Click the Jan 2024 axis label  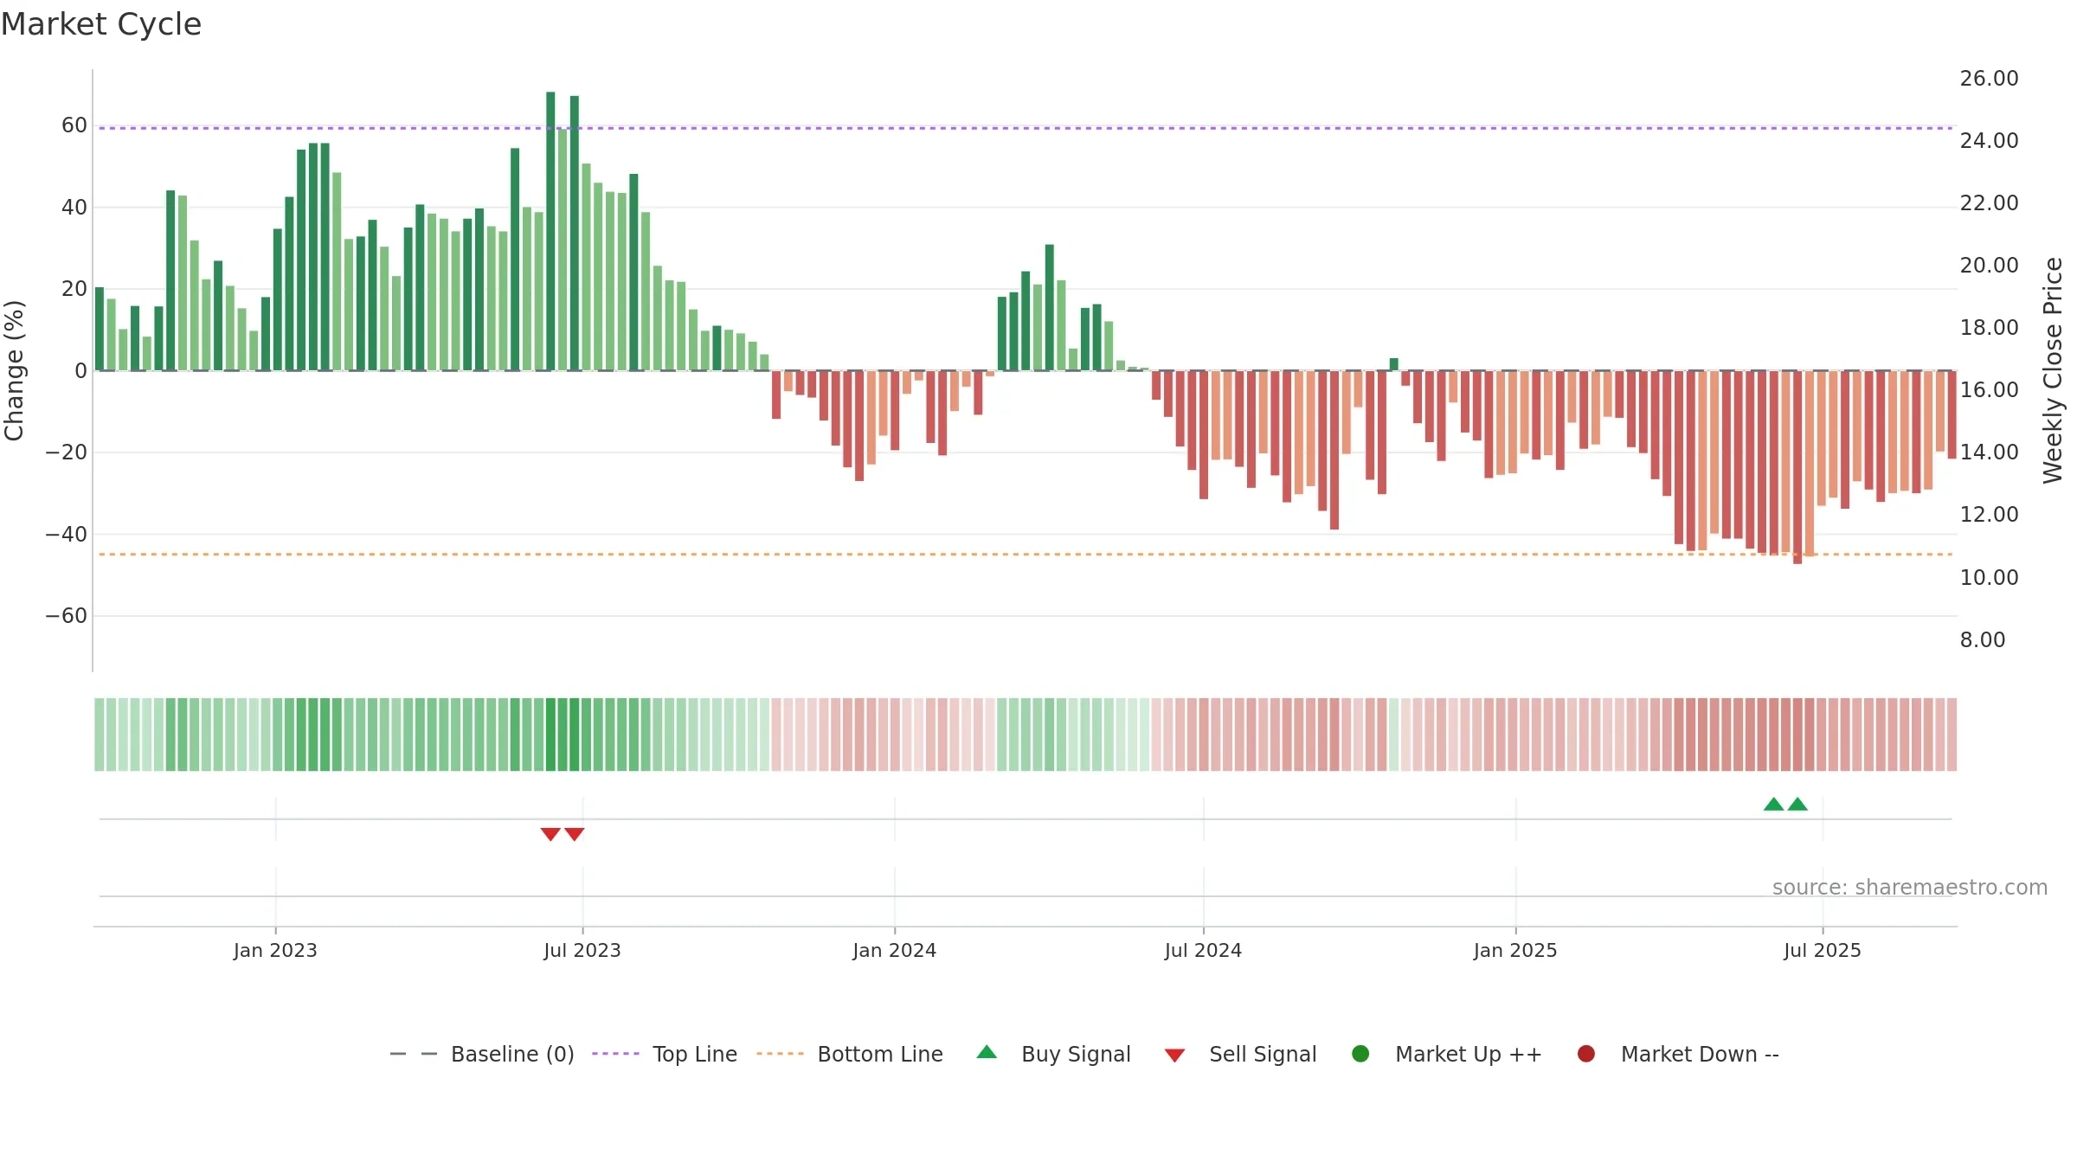click(894, 950)
